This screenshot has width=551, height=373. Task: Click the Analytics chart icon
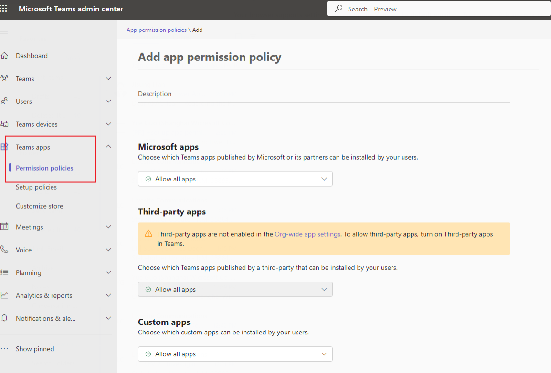click(4, 295)
